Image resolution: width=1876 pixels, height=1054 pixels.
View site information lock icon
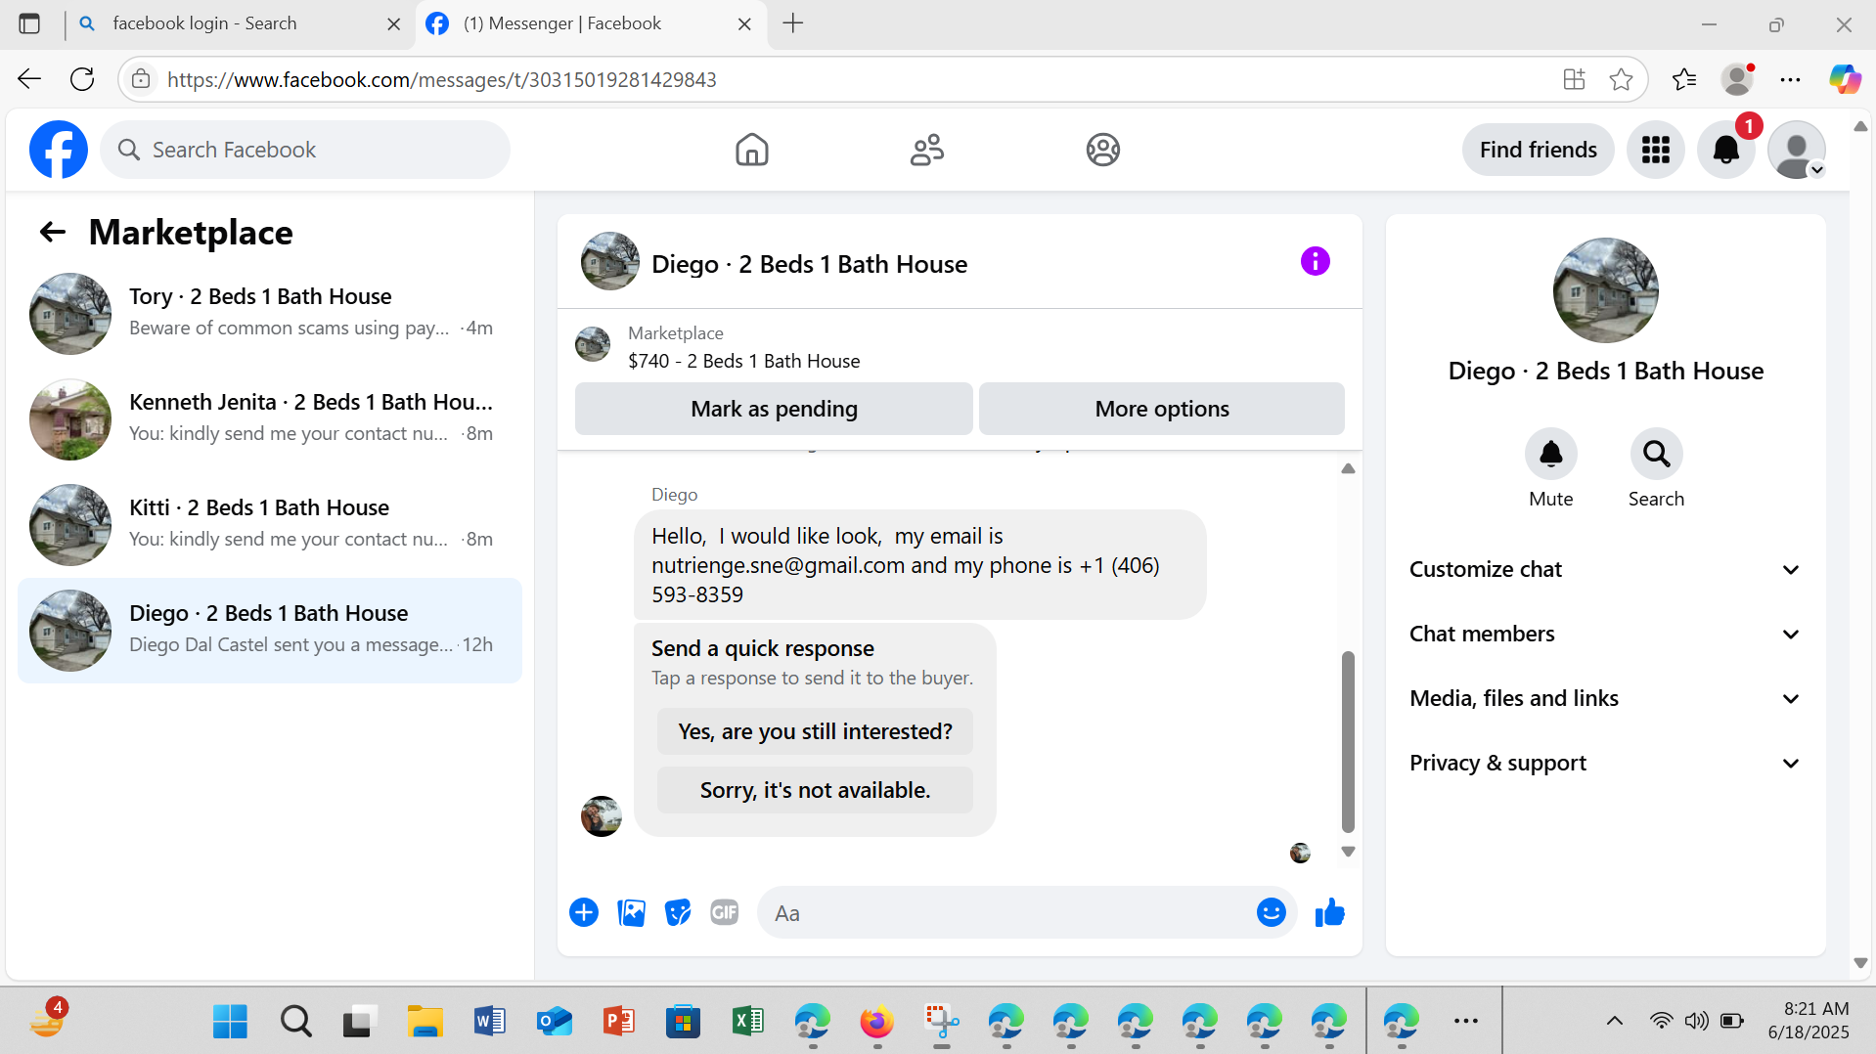[141, 79]
